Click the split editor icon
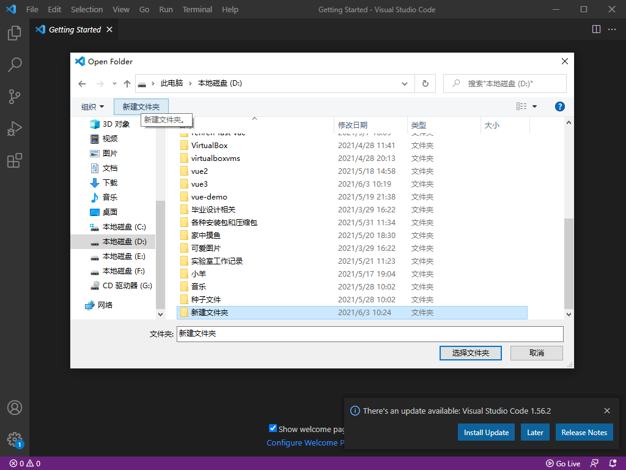The height and width of the screenshot is (470, 626). click(596, 29)
